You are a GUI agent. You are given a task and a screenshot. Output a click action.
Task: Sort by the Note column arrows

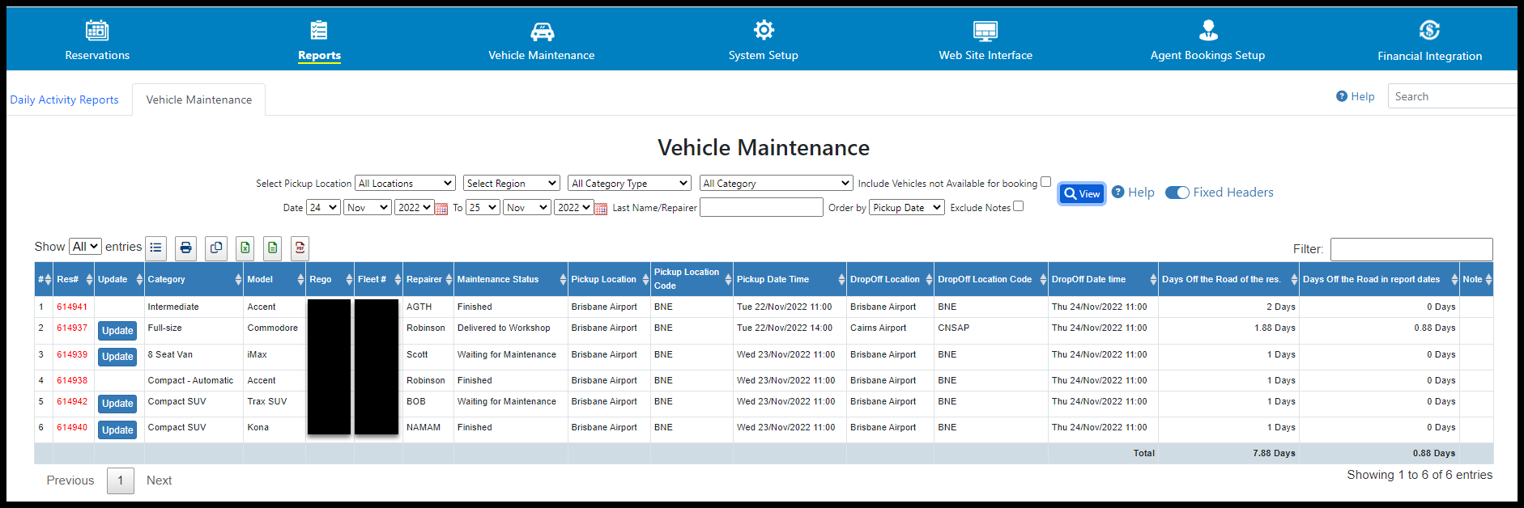(1488, 279)
